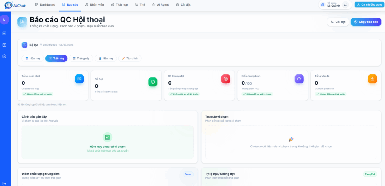The width and height of the screenshot is (385, 186).
Task: Open report Cài đặt button
Action: (338, 22)
